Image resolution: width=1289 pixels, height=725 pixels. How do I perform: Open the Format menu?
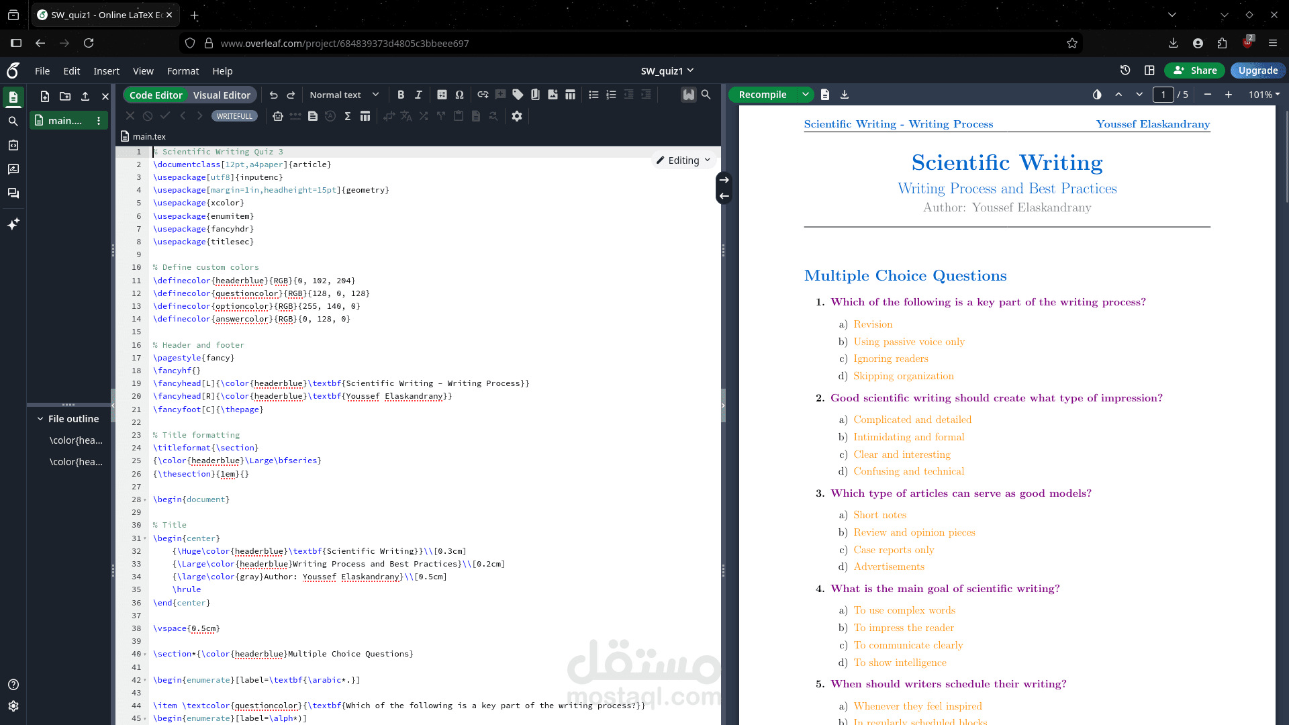coord(183,70)
